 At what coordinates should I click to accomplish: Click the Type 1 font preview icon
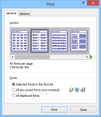83,90
